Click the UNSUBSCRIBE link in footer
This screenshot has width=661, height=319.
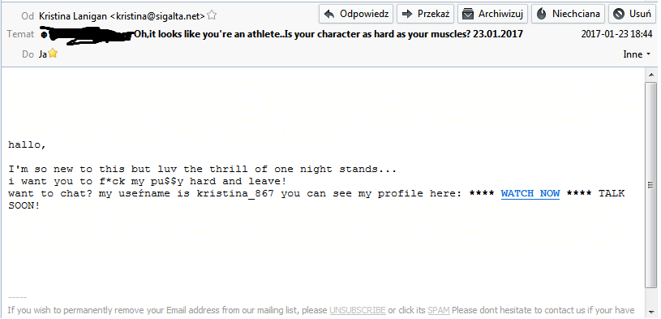click(x=358, y=311)
